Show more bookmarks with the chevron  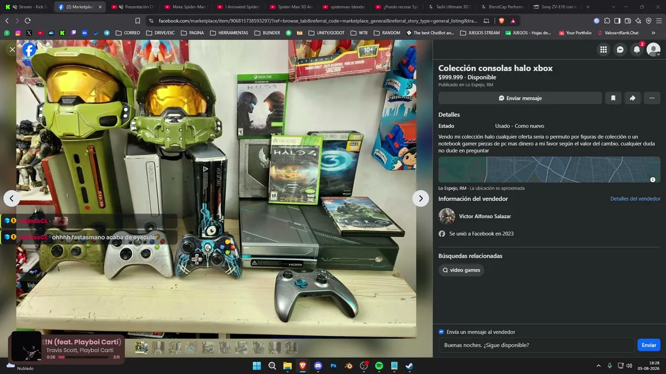[x=654, y=33]
